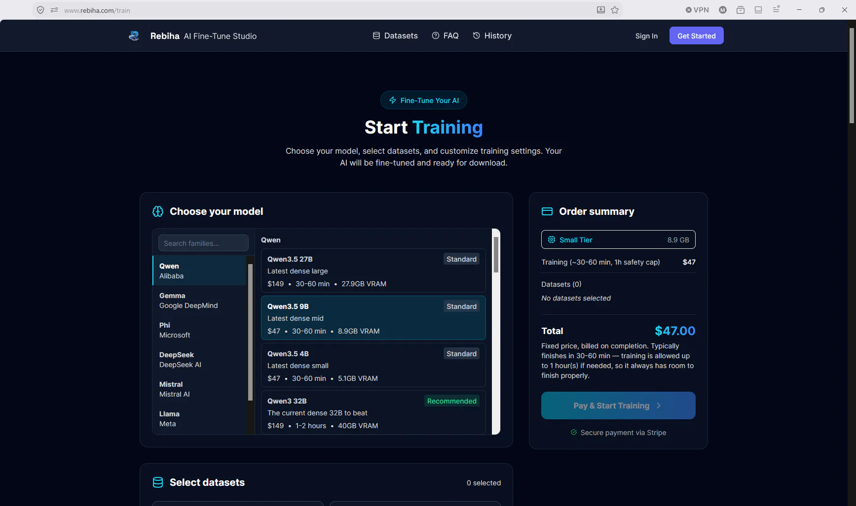Select the Phi Microsoft family
This screenshot has height=506, width=856.
coord(200,330)
